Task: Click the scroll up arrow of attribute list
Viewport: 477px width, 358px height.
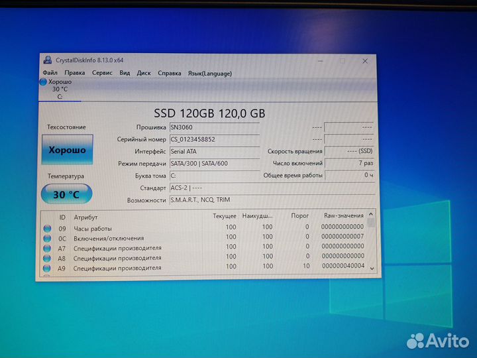Action: [371, 214]
